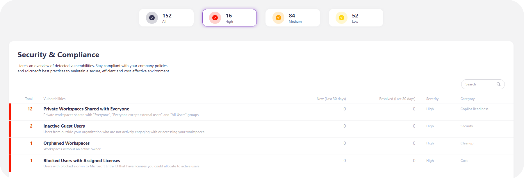
Task: Sort by Resolved (Last 30 days) column
Action: coord(397,99)
